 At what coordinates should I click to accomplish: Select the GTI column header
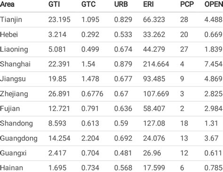click(x=54, y=4)
